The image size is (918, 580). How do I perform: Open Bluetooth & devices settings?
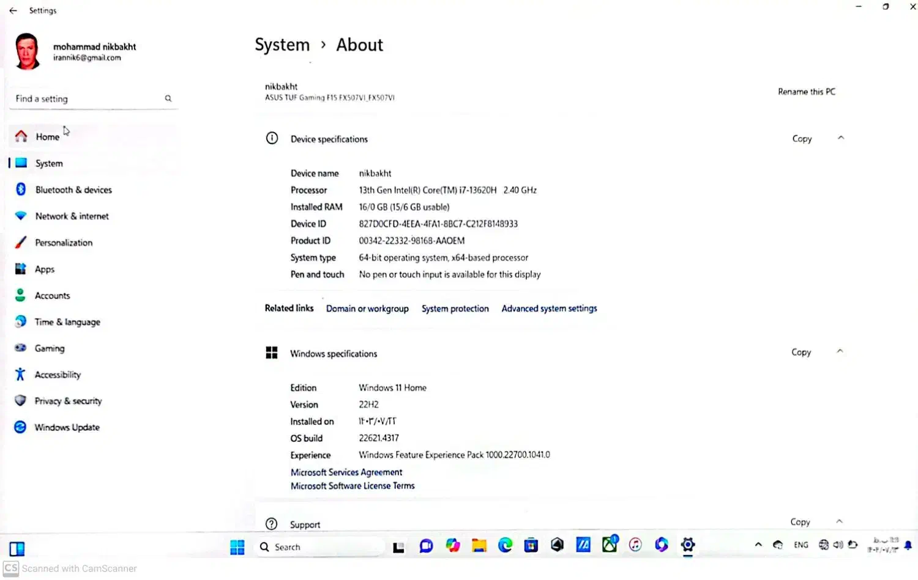[73, 190]
